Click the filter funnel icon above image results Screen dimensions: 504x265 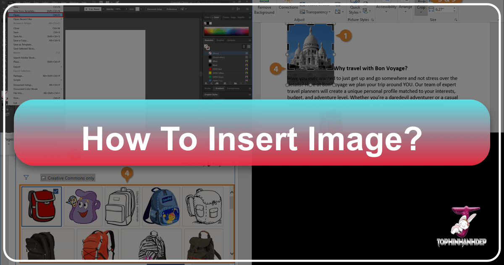[26, 177]
